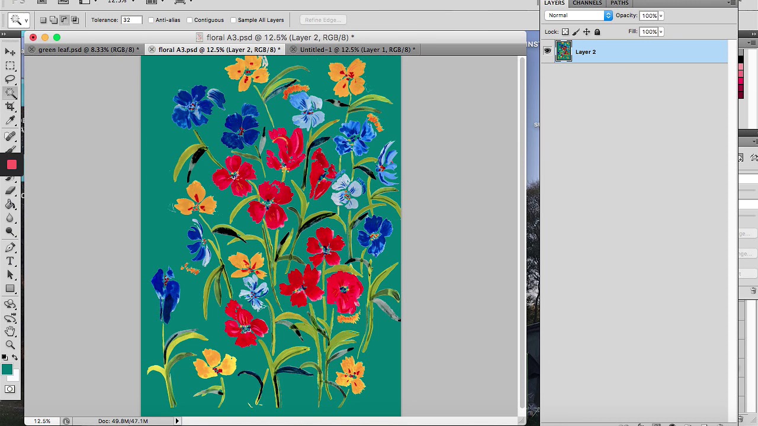Click the Layer 2 thumbnail
The image size is (758, 426).
[564, 51]
